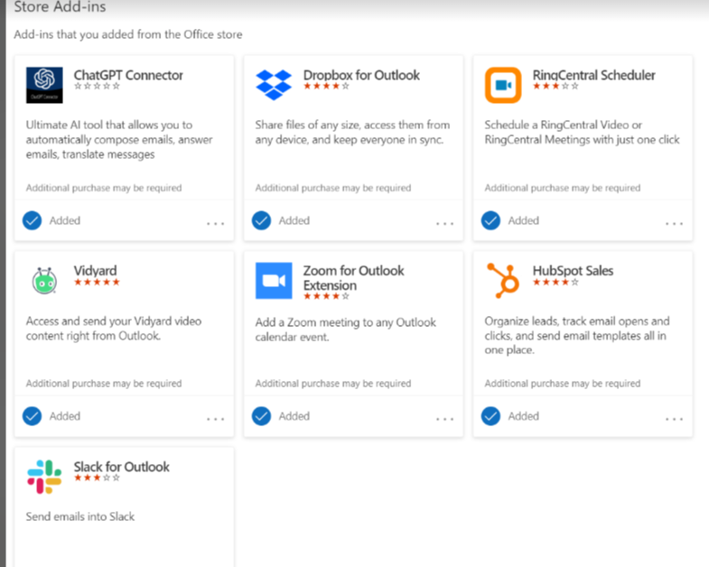Open the Dropbox for Outlook title link
The height and width of the screenshot is (567, 709).
click(361, 75)
